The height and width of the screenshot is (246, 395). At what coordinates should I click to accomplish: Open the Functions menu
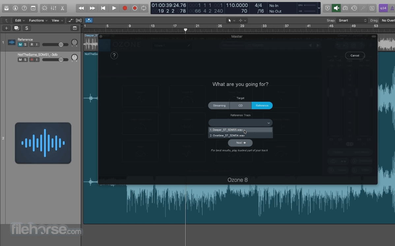[x=38, y=20]
